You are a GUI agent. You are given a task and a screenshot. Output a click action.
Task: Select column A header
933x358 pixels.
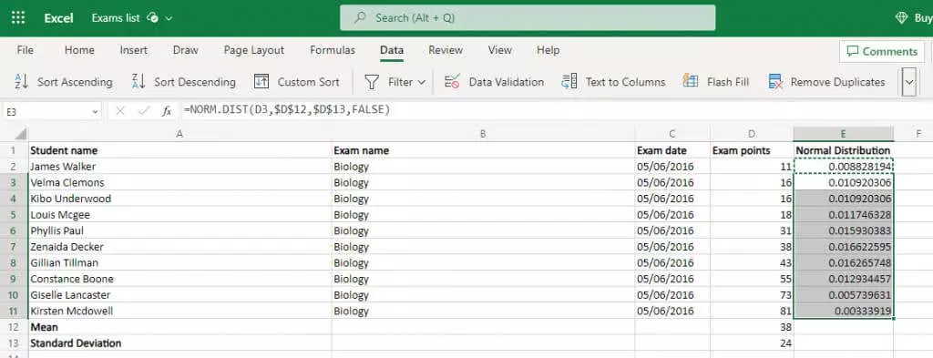point(179,134)
